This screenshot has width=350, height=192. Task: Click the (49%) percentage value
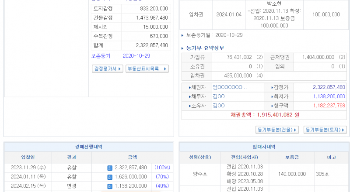pyautogui.click(x=162, y=186)
